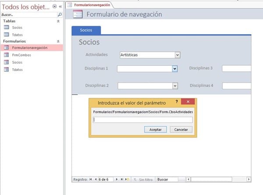Click the Socios form icon under Formularios
The height and width of the screenshot is (195, 263).
(x=7, y=62)
